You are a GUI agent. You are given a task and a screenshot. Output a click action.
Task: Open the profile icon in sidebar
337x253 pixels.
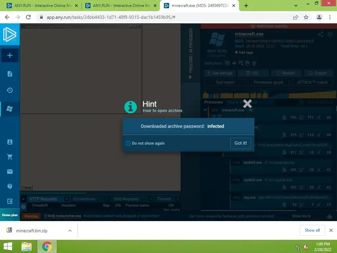point(10,142)
